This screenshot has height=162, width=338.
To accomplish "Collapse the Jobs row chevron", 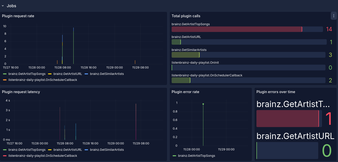I will (x=3, y=6).
